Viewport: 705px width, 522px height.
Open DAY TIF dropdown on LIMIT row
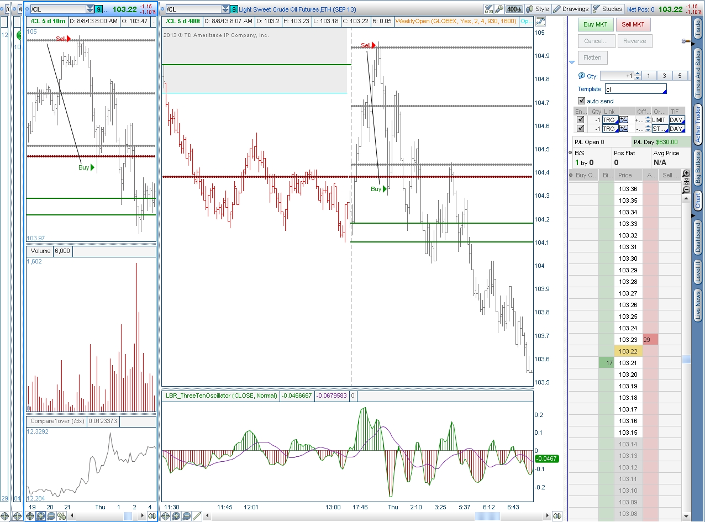coord(677,120)
